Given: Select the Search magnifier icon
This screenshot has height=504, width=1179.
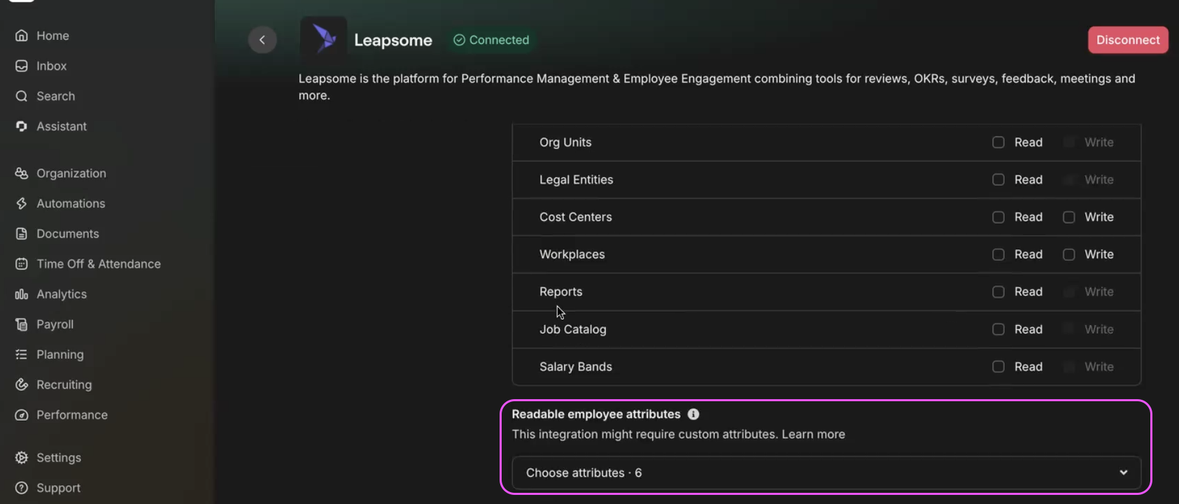Looking at the screenshot, I should (x=22, y=96).
